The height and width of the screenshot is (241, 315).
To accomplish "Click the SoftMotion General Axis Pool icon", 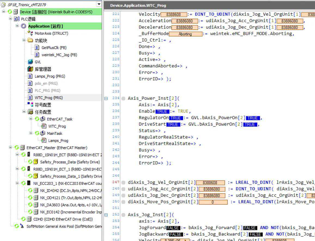I will point(22,226).
